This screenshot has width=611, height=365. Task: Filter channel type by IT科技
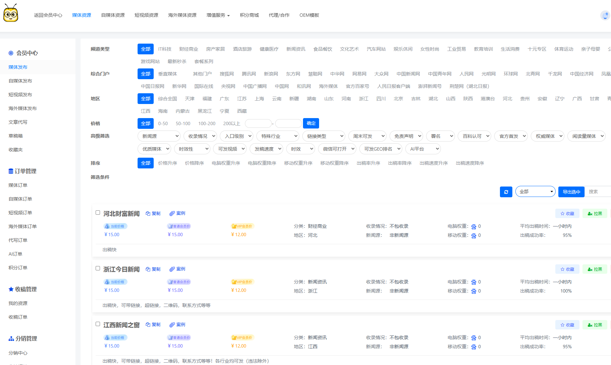[x=165, y=49]
